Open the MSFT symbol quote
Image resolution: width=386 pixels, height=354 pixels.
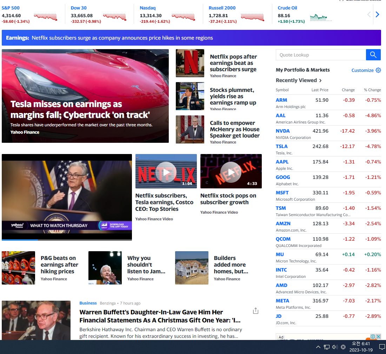coord(282,193)
